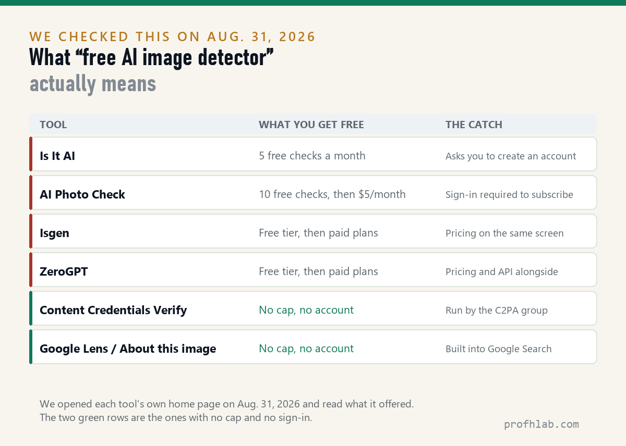Click "Pricing on the same screen" cell

[x=504, y=233]
